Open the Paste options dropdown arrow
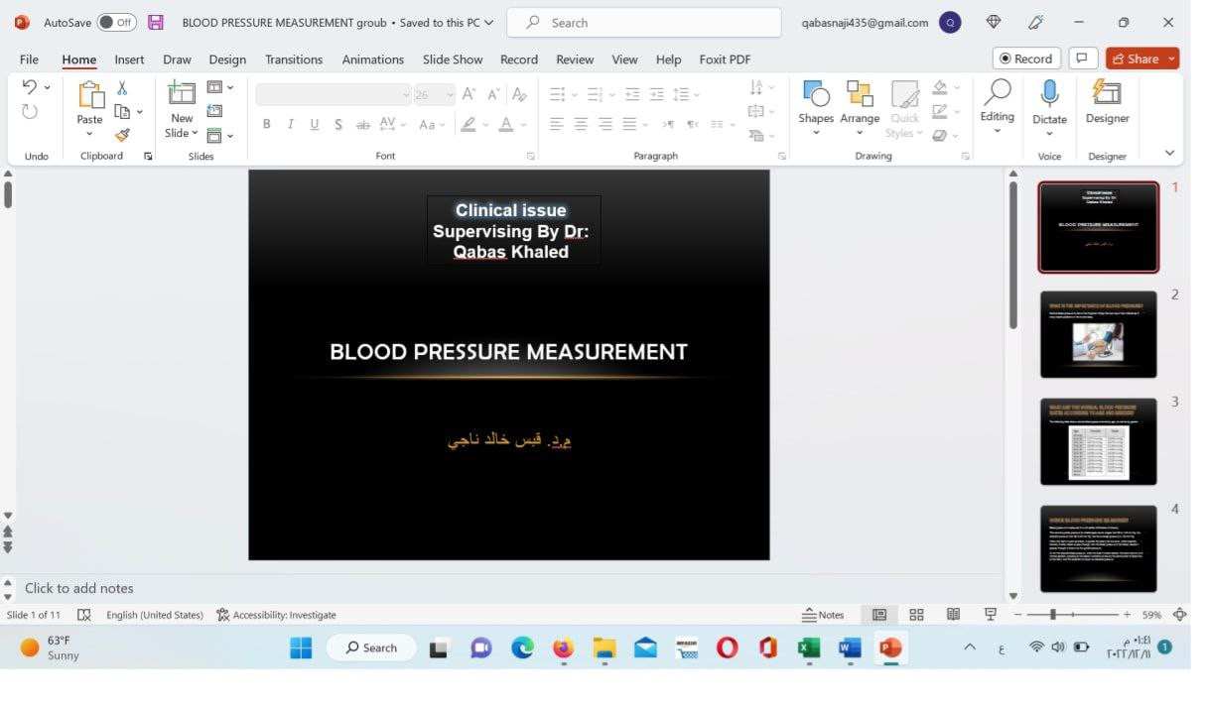Viewport: 1209px width, 705px height. 89,134
